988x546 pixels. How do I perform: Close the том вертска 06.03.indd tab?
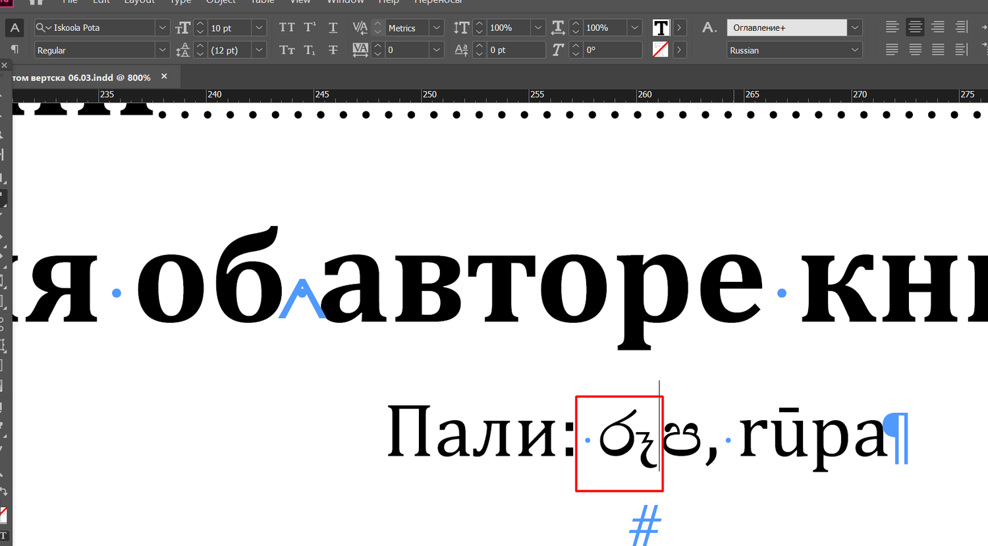pos(164,76)
